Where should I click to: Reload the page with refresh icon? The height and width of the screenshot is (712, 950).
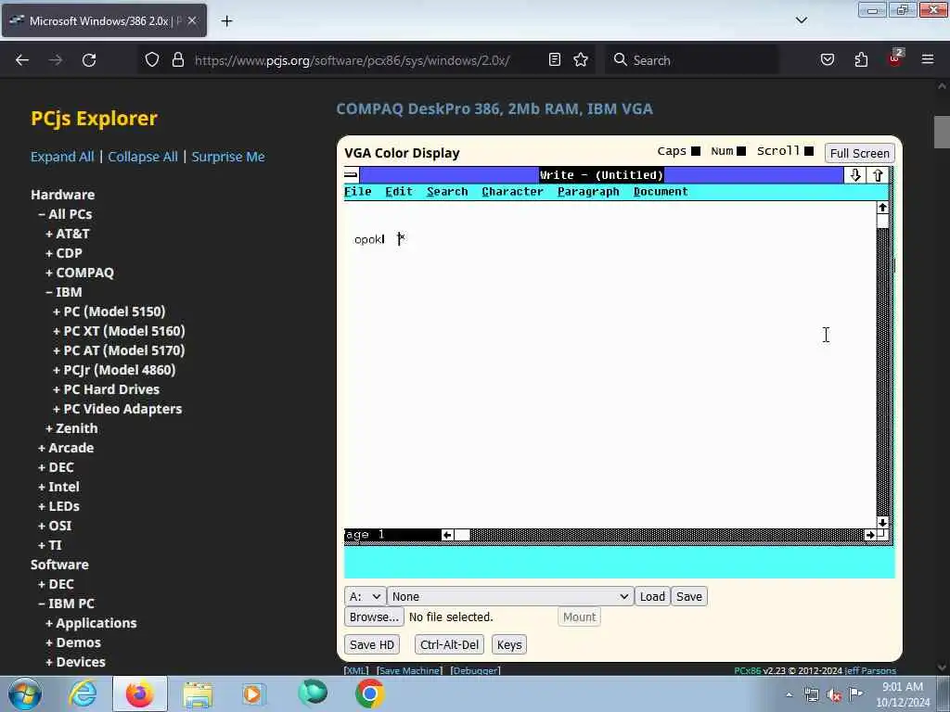89,60
